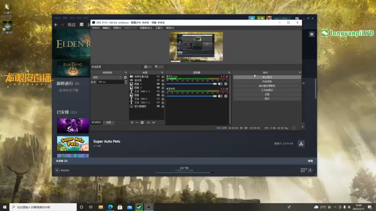Image resolution: width=376 pixels, height=211 pixels.
Task: Move the selected source down
Action: point(154,122)
